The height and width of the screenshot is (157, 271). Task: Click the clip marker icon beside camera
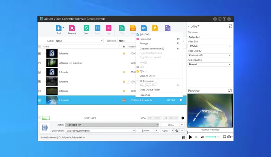point(225,137)
